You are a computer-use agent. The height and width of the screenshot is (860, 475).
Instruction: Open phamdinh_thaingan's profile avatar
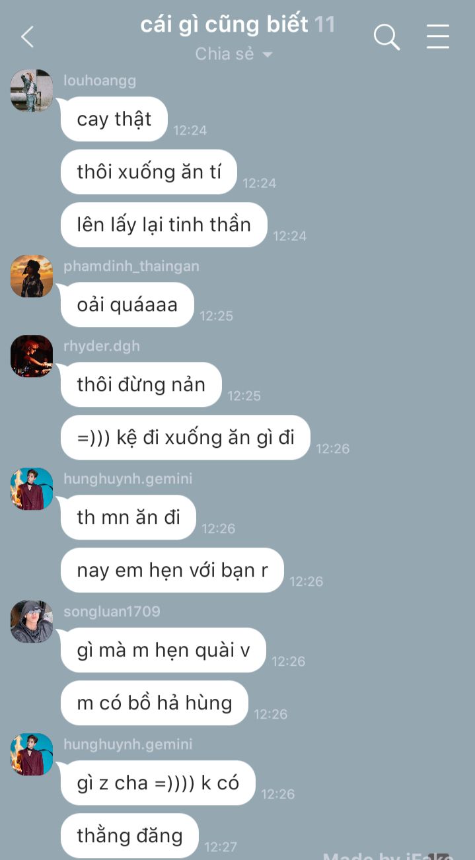pos(32,276)
